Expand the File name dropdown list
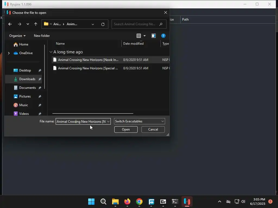 click(x=108, y=121)
